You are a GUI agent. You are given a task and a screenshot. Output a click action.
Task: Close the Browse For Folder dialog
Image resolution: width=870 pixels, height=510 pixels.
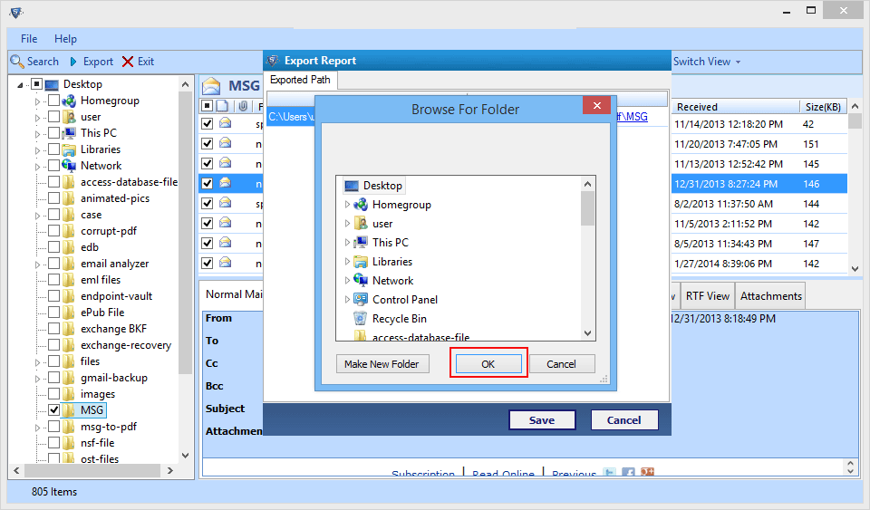(597, 105)
